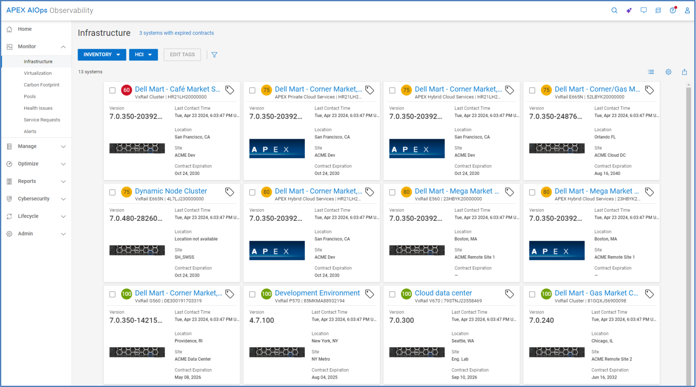Image resolution: width=696 pixels, height=387 pixels.
Task: Click tag icon on Café Market card
Action: 230,90
